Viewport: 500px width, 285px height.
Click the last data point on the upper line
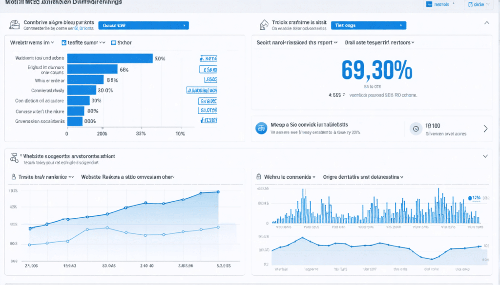tap(218, 192)
